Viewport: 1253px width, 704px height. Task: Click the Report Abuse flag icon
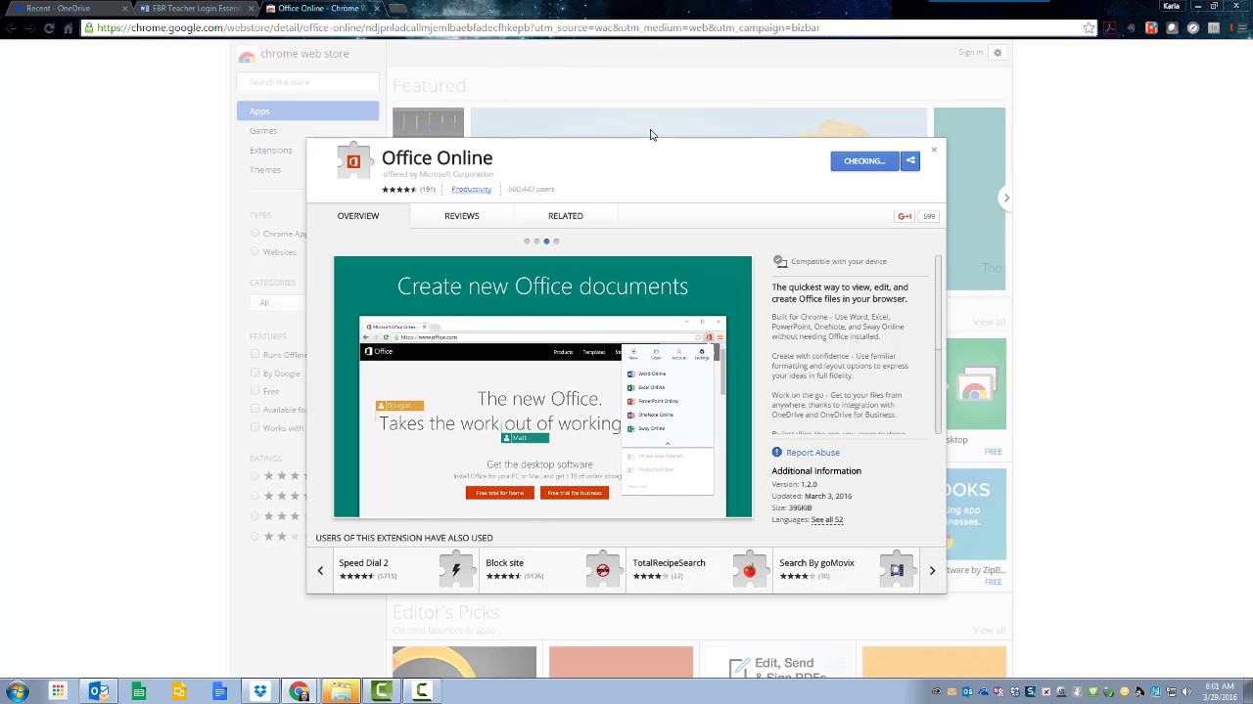pos(777,452)
